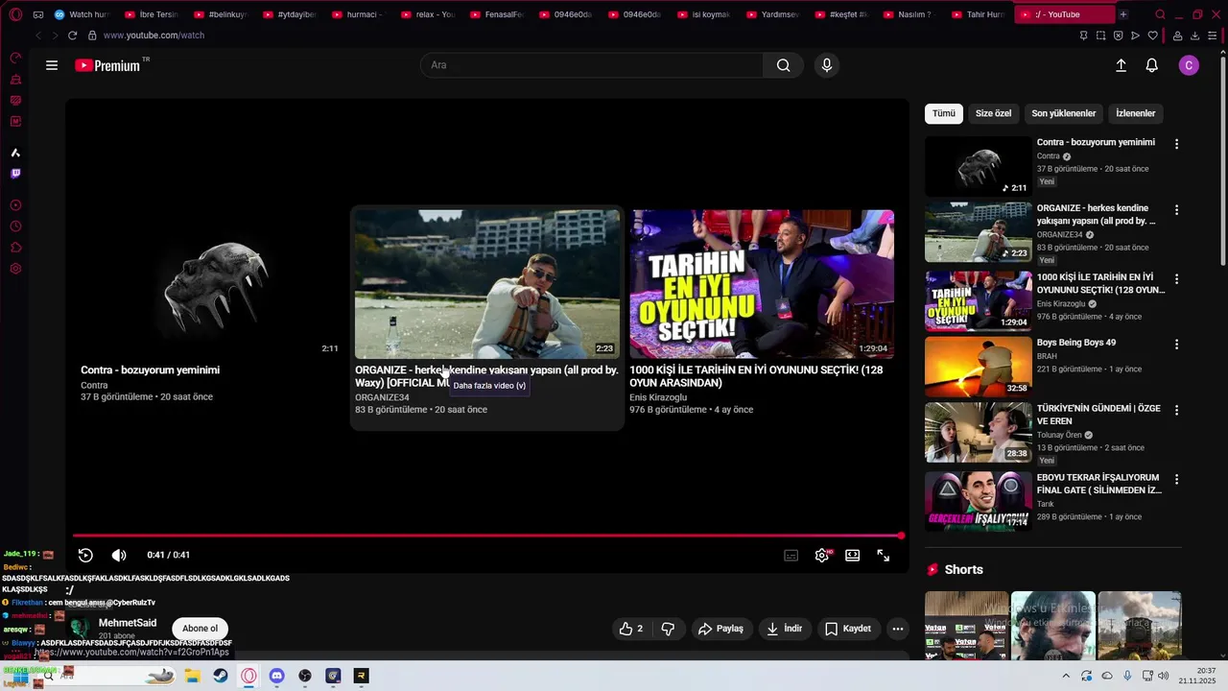This screenshot has width=1228, height=691.
Task: Click the search magnifier button
Action: [784, 65]
